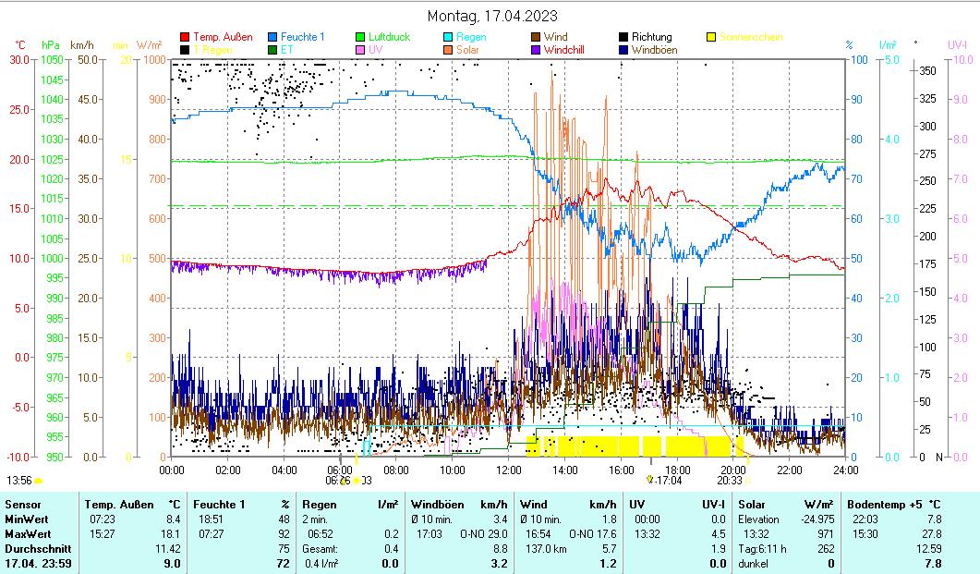Select the Windböen legend label

[x=654, y=49]
